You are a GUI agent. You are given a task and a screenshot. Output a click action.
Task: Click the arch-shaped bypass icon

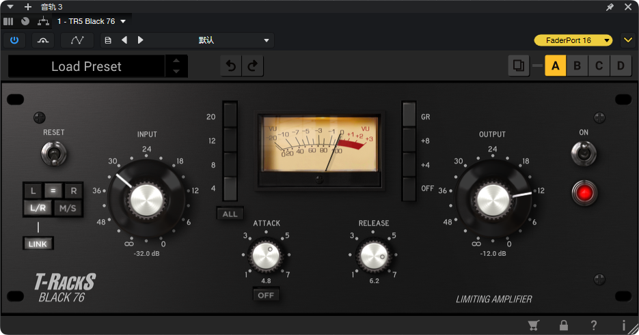point(43,40)
